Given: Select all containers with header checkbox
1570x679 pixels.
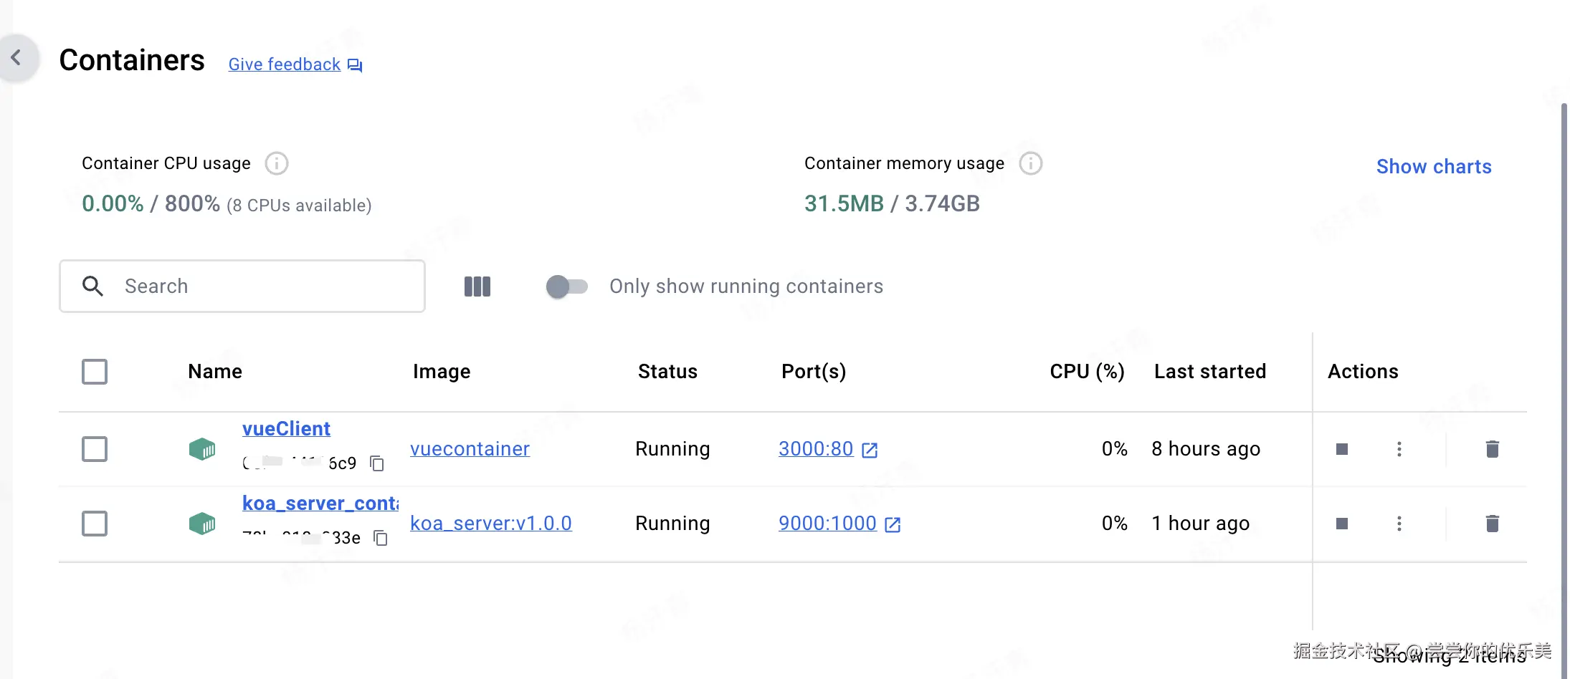Looking at the screenshot, I should point(95,372).
